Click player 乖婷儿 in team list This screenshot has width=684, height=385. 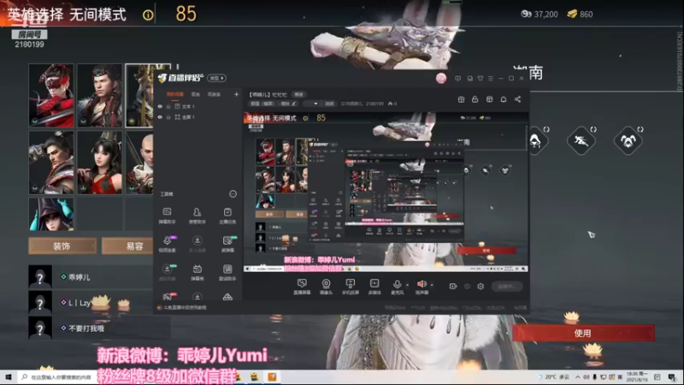(91, 276)
